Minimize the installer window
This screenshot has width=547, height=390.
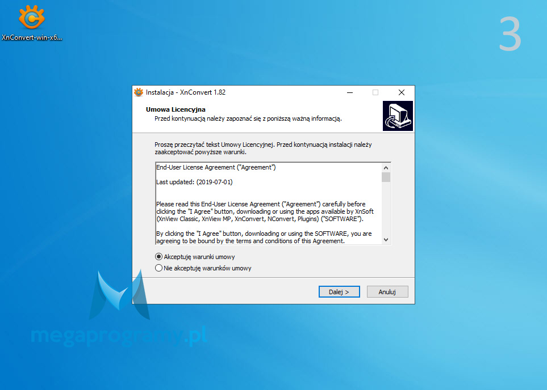coord(350,92)
